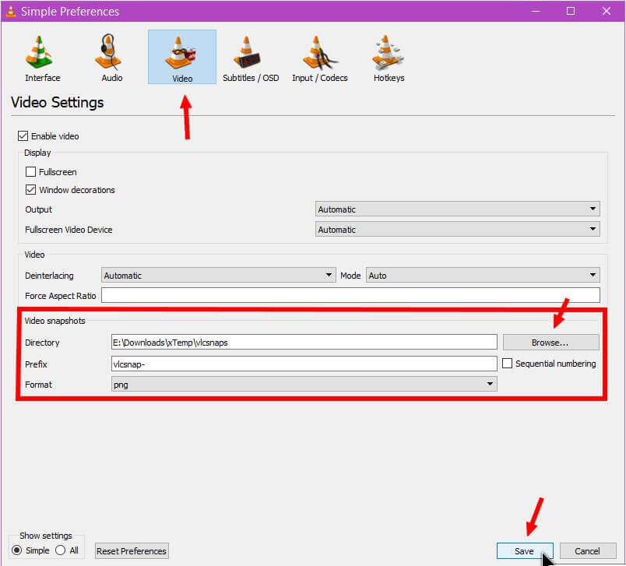
Task: Enable the Fullscreen checkbox
Action: point(30,171)
